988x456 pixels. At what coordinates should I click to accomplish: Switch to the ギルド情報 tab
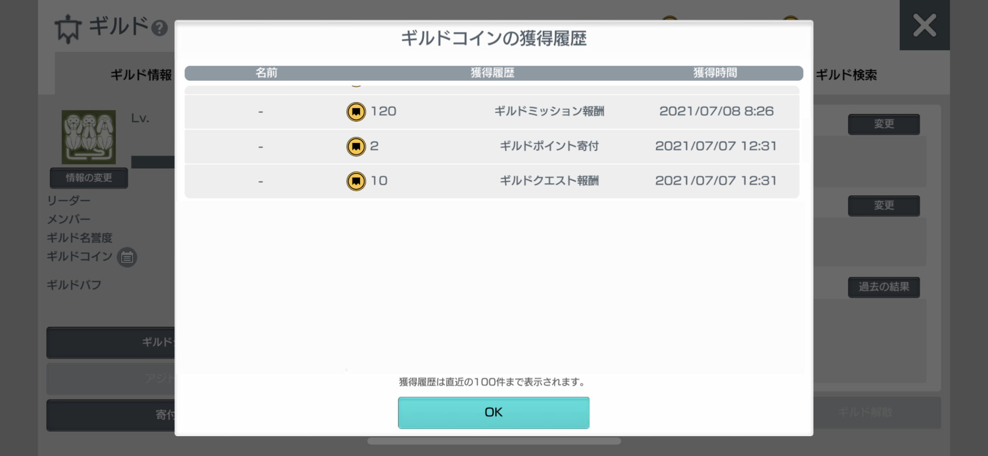coord(141,75)
